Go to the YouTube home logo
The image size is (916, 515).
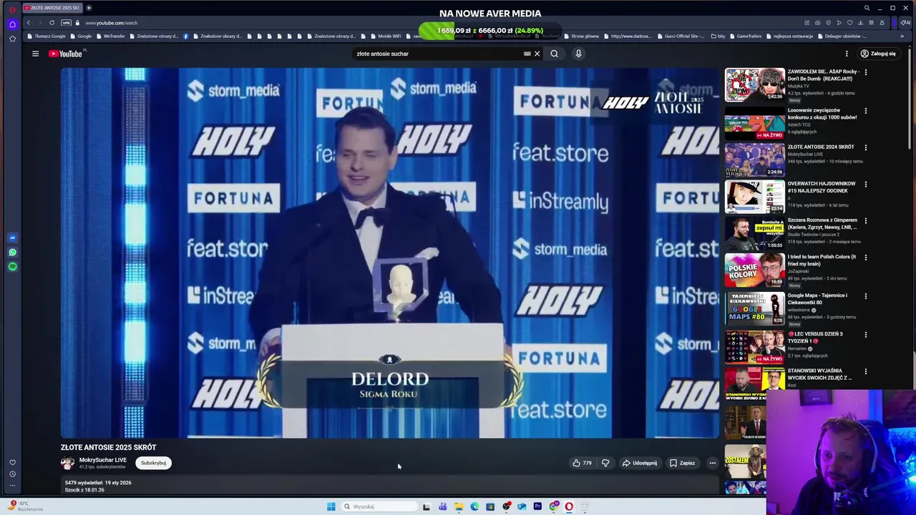point(66,54)
